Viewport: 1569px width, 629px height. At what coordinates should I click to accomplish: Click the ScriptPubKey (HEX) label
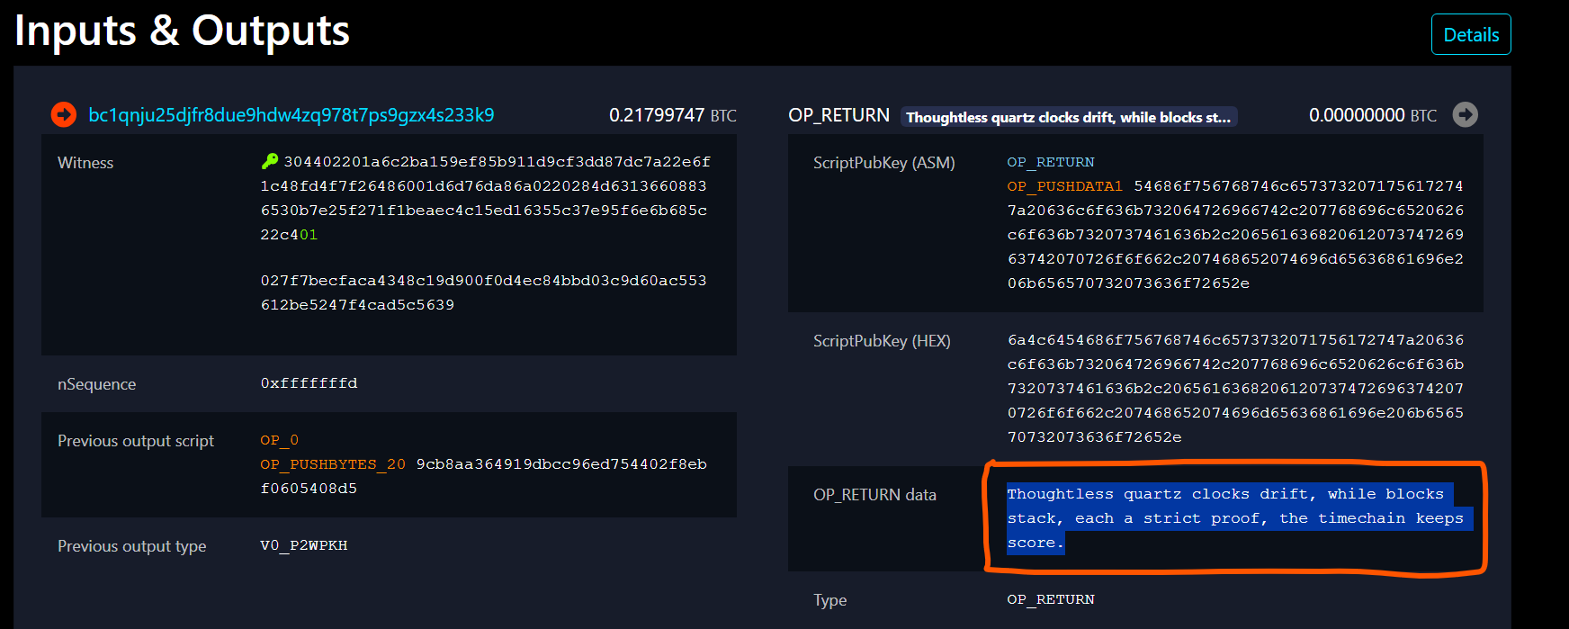click(x=882, y=341)
